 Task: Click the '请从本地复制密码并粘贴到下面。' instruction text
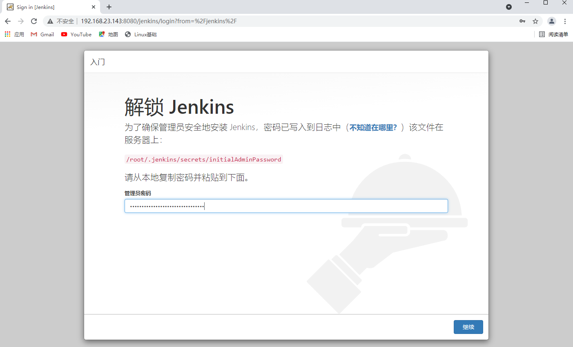[187, 178]
